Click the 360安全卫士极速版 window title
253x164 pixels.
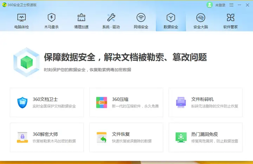pyautogui.click(x=22, y=5)
